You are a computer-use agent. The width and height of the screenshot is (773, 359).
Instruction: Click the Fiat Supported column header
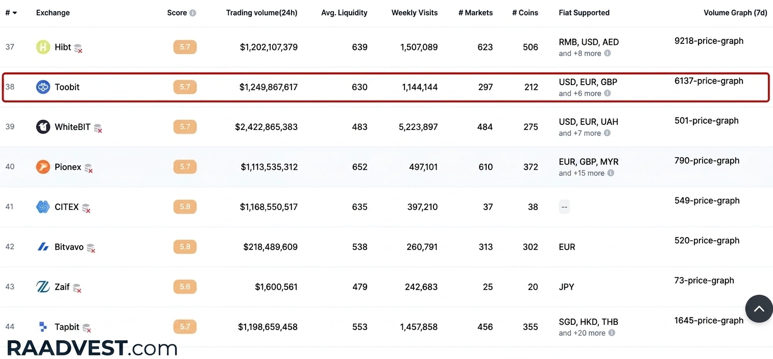[584, 13]
